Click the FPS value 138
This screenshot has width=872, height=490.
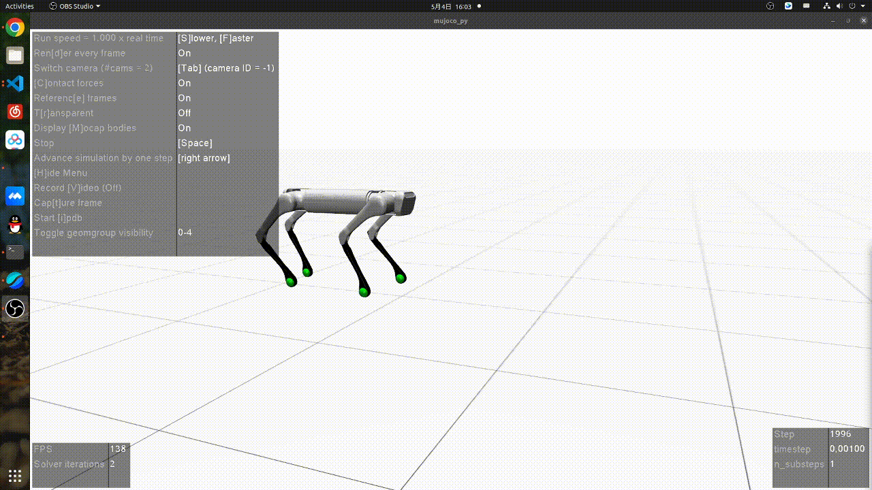[118, 449]
